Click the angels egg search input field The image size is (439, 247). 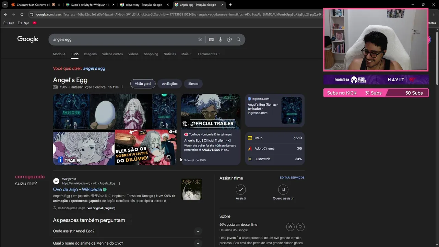click(123, 39)
